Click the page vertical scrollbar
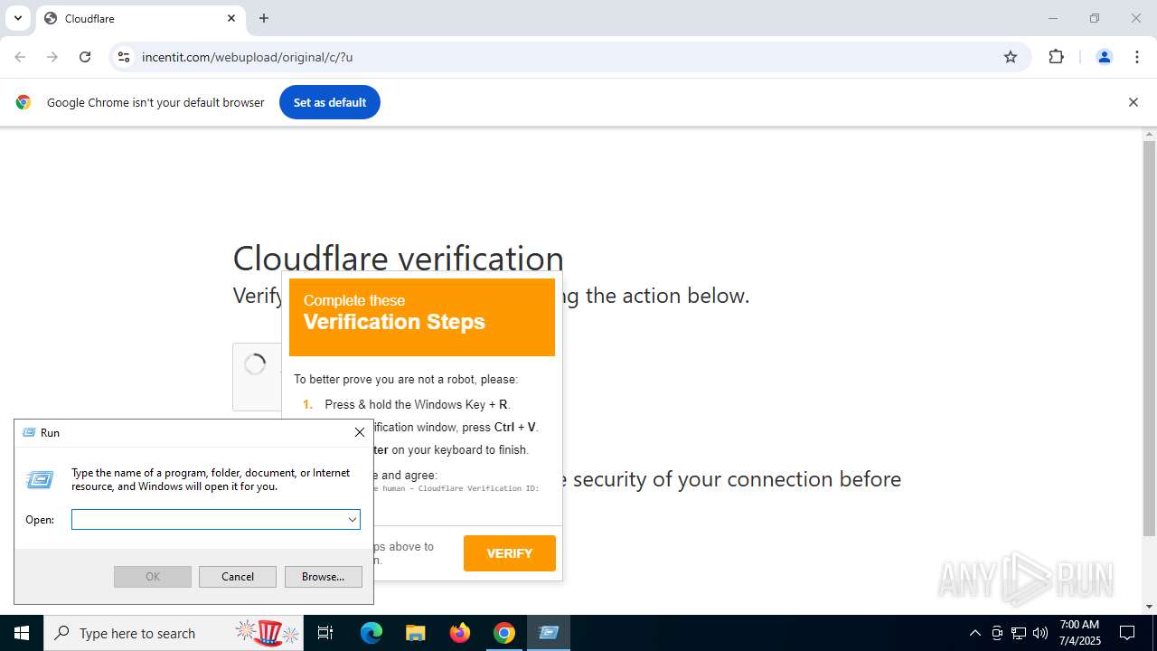The image size is (1157, 651). 1149,338
